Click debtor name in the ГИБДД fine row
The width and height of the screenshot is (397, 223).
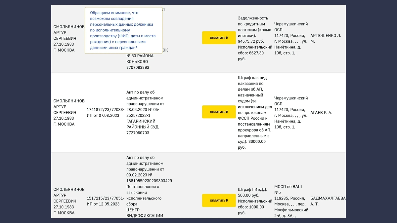(69, 201)
